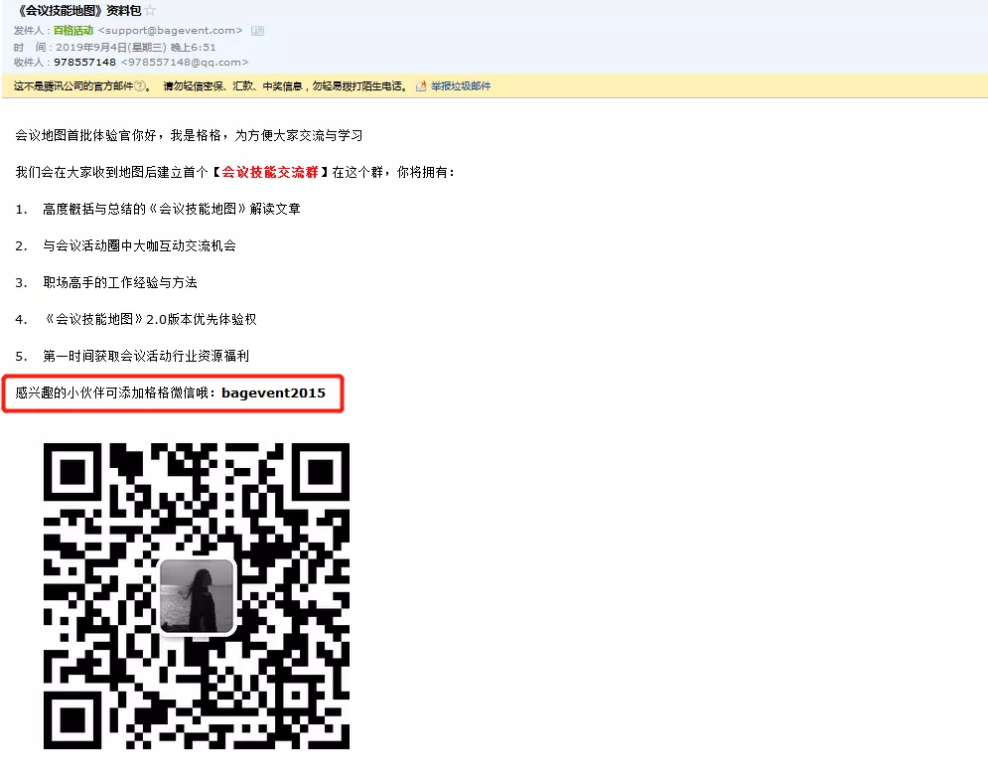Click the flame icon beside 举报垃圾邮件
The width and height of the screenshot is (988, 783).
click(421, 86)
